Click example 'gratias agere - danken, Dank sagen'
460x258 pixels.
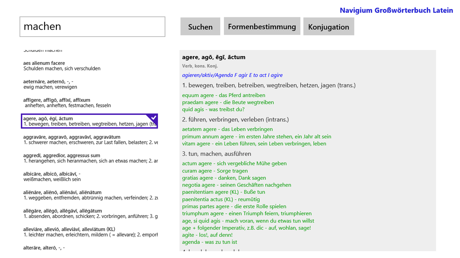point(224,178)
